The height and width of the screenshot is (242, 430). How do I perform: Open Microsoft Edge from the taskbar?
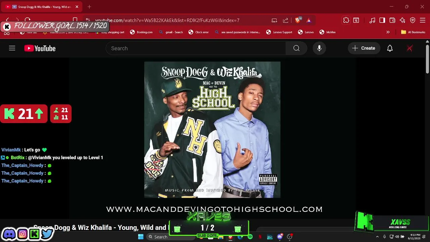click(240, 237)
